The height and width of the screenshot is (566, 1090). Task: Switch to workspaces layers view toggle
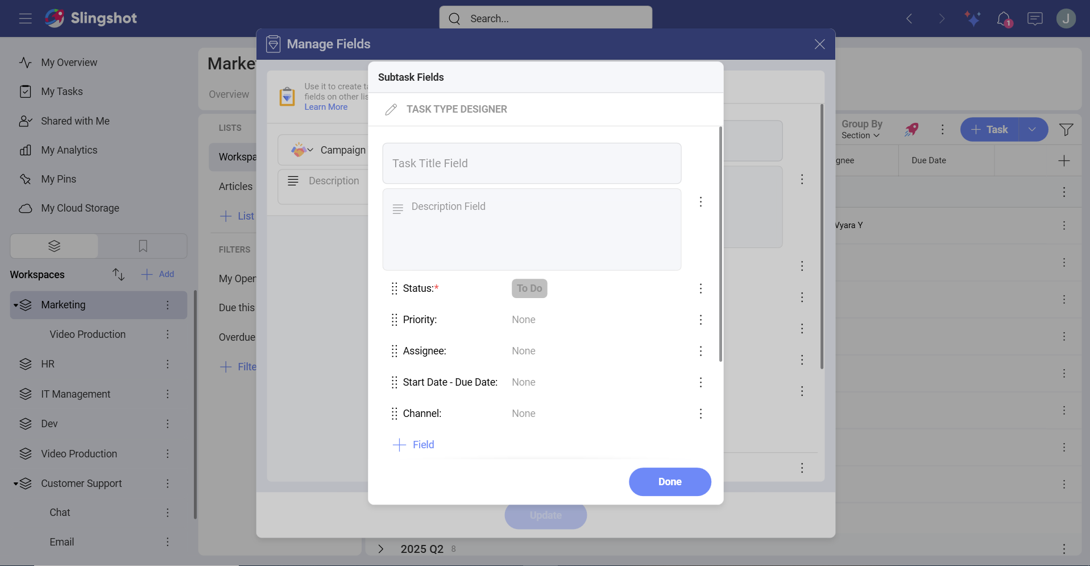(x=55, y=246)
